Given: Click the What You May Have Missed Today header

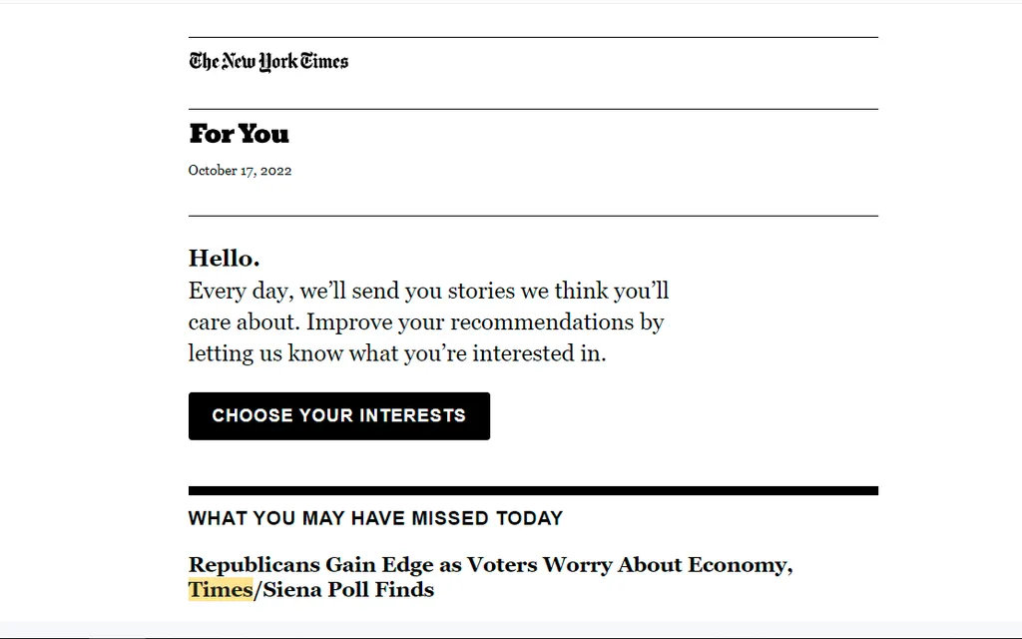Looking at the screenshot, I should [x=375, y=518].
